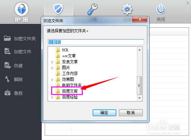
Task: Expand the 发表文章 folder node
Action: click(52, 62)
